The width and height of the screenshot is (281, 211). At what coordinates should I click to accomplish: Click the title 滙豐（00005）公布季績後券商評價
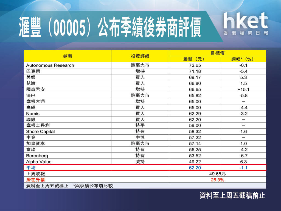pos(110,27)
